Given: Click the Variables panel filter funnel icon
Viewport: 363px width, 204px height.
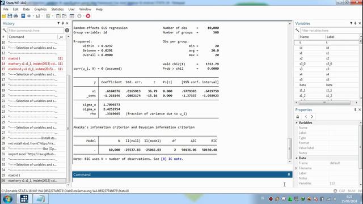Looking at the screenshot, I should pyautogui.click(x=351, y=23).
